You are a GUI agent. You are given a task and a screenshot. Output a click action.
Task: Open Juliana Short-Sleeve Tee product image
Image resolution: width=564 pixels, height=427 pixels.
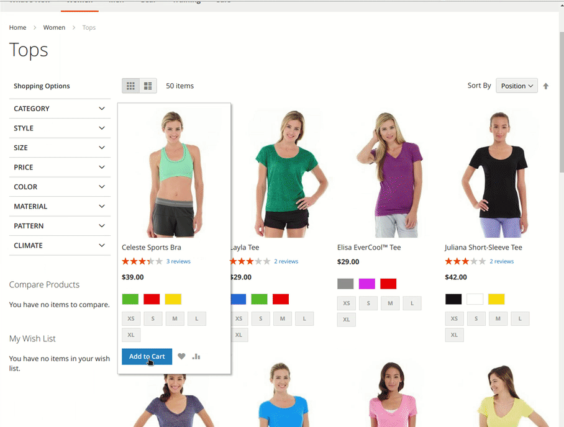tap(497, 174)
